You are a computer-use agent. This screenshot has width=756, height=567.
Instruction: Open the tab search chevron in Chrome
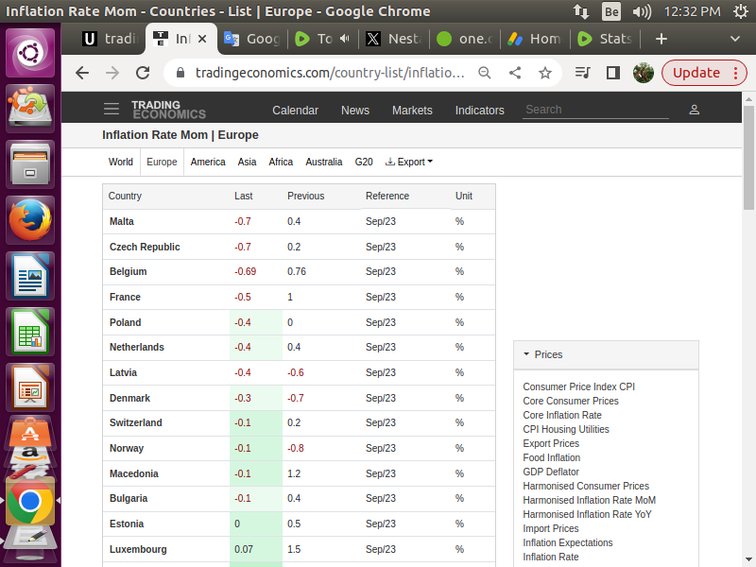point(736,39)
